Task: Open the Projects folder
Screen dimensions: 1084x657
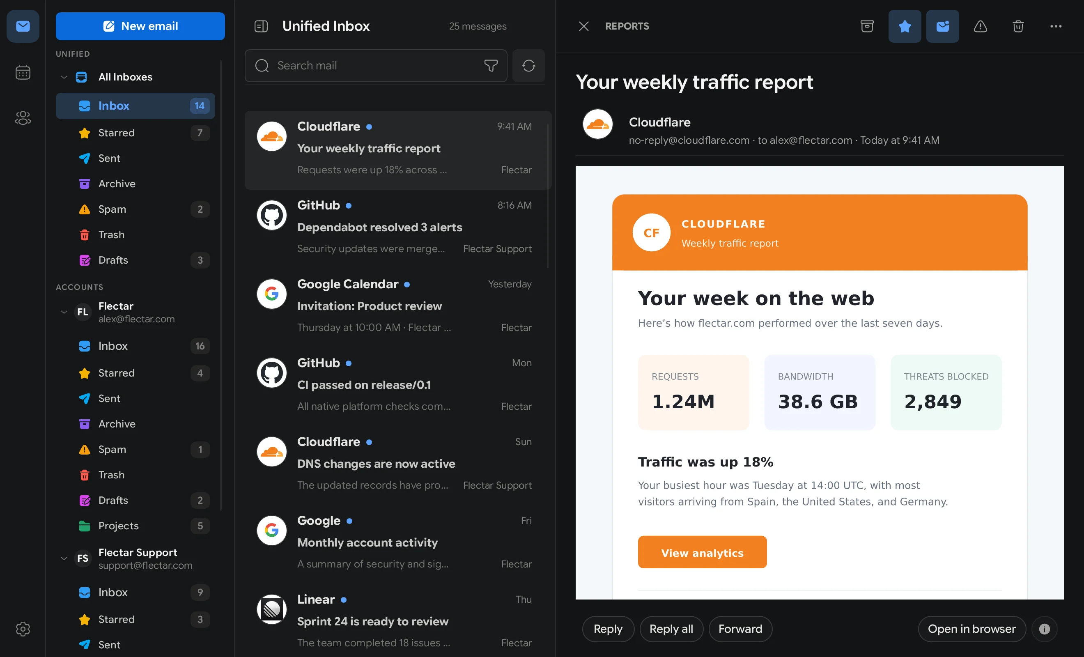Action: [135, 526]
